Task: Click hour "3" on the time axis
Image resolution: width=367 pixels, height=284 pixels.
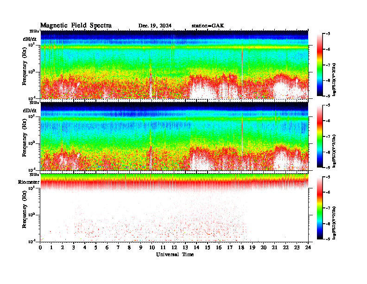Action: (x=74, y=248)
